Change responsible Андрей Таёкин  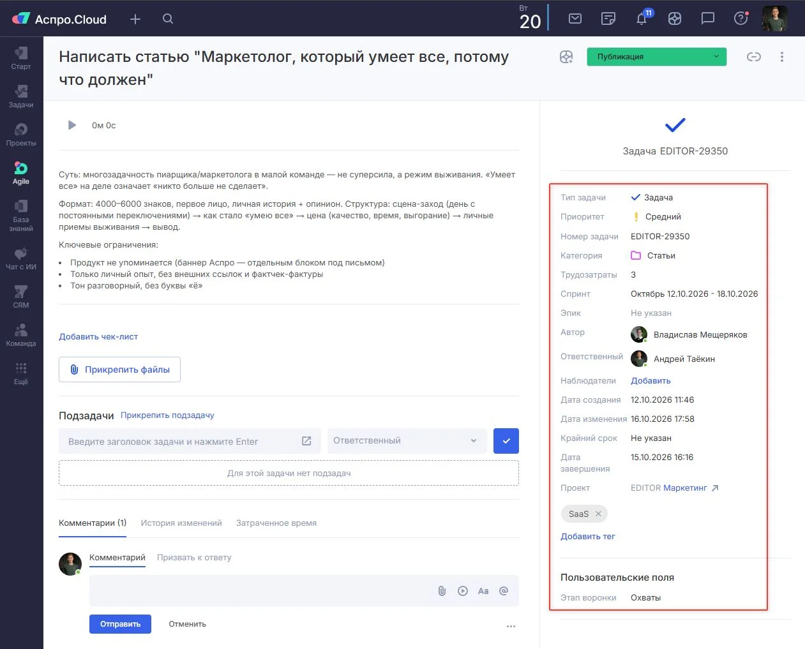[x=673, y=359]
